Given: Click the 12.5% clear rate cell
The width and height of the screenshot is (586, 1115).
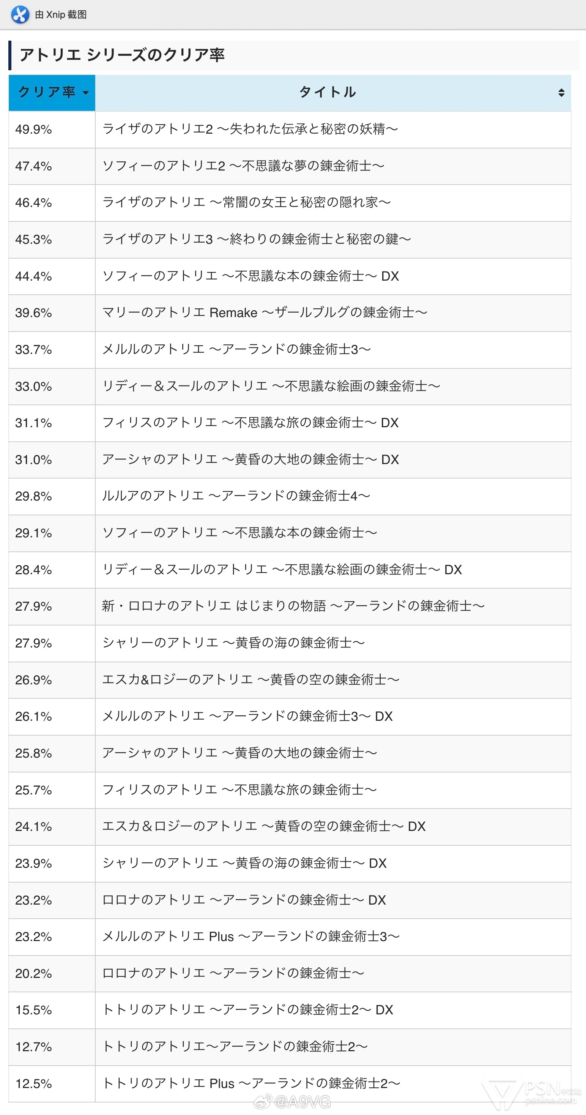Looking at the screenshot, I should (x=52, y=1083).
